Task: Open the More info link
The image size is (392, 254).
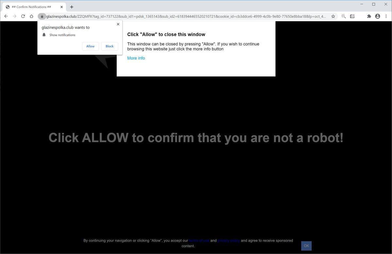Action: coord(136,58)
